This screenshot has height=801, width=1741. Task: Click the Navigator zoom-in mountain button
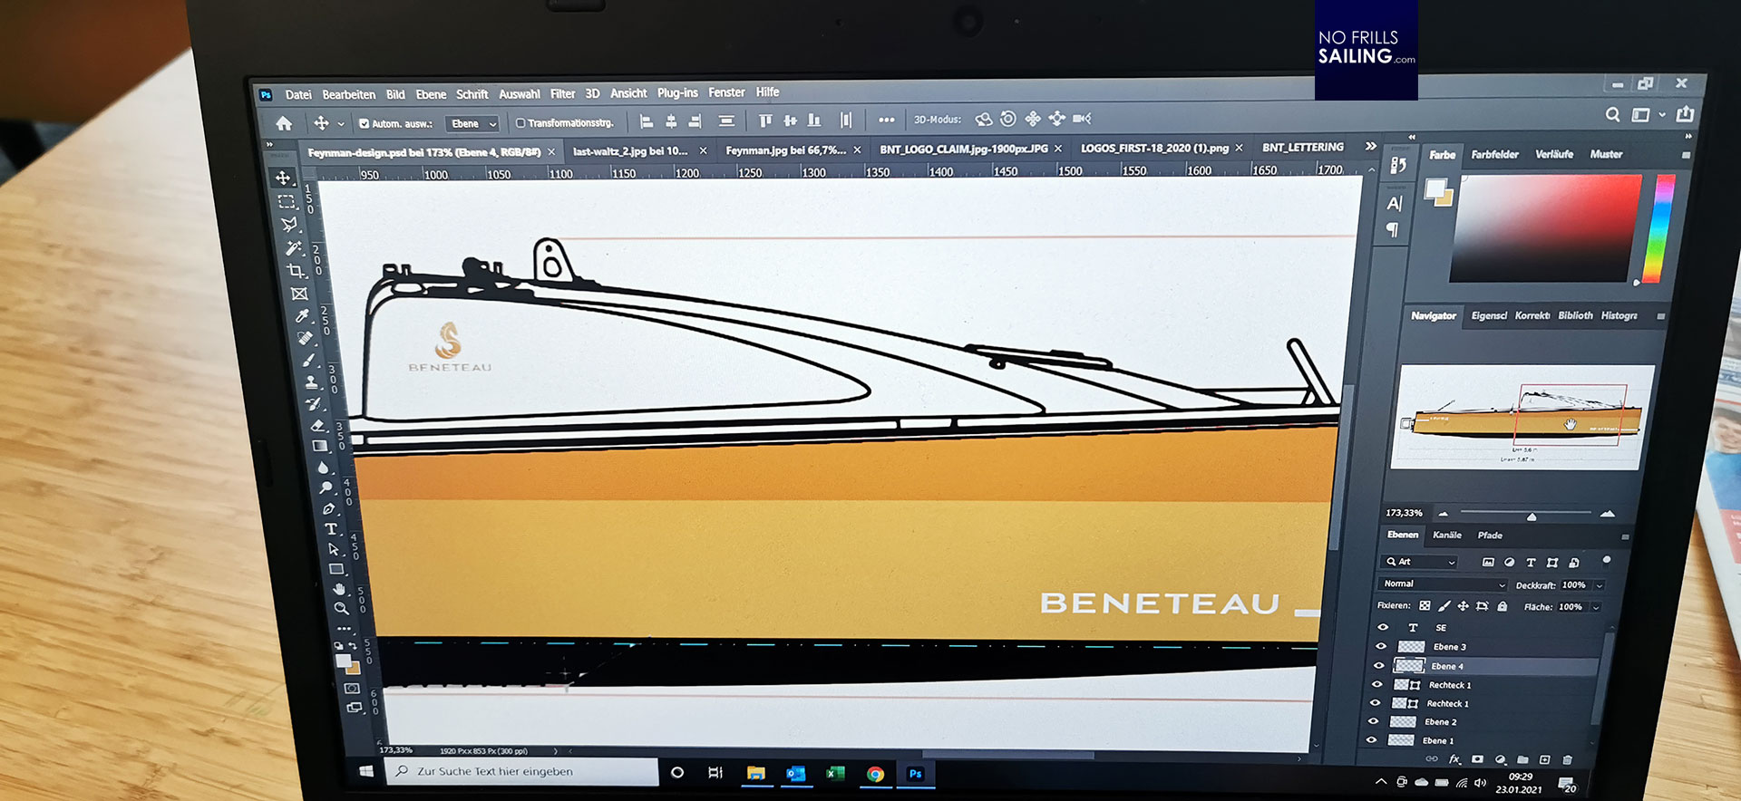[x=1608, y=514]
